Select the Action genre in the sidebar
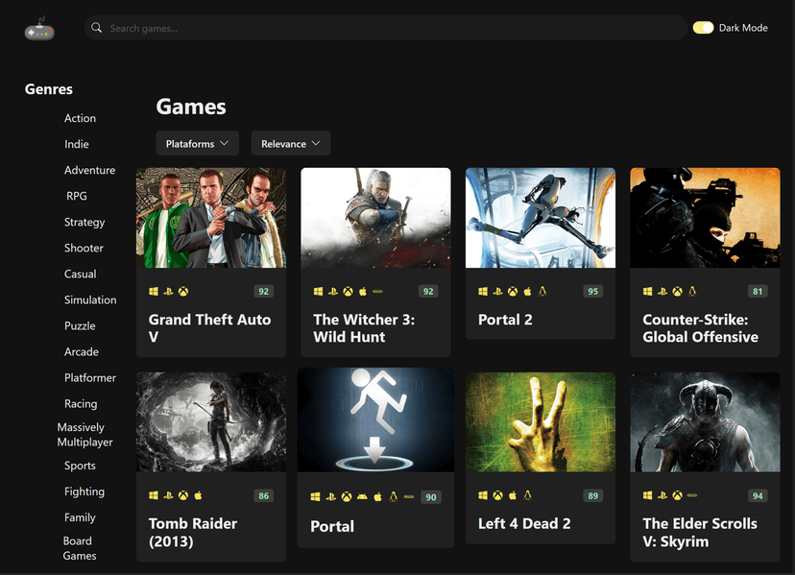Image resolution: width=795 pixels, height=575 pixels. pyautogui.click(x=80, y=118)
